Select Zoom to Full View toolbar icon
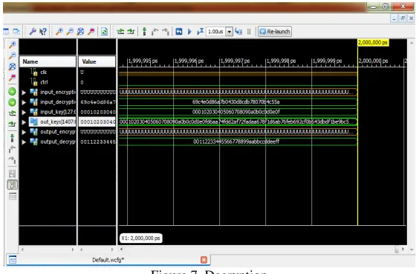Viewport: 419px width, 274px height. [x=80, y=32]
